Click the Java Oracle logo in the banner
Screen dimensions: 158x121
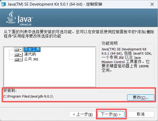coord(19,18)
